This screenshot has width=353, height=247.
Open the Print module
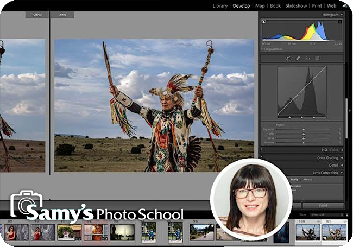point(317,6)
